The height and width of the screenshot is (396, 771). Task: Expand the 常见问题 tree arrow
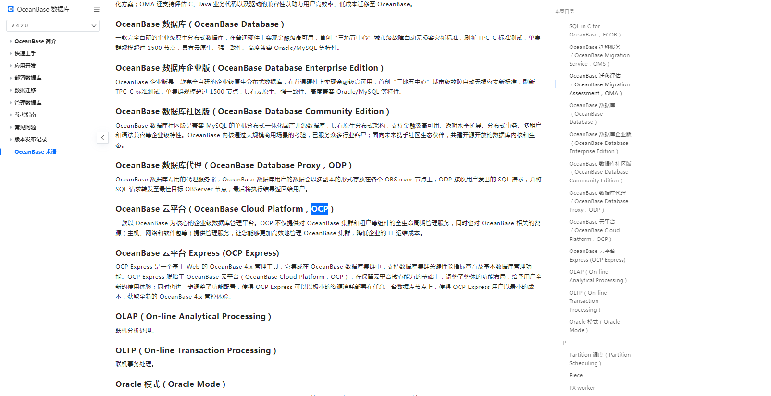pyautogui.click(x=11, y=127)
